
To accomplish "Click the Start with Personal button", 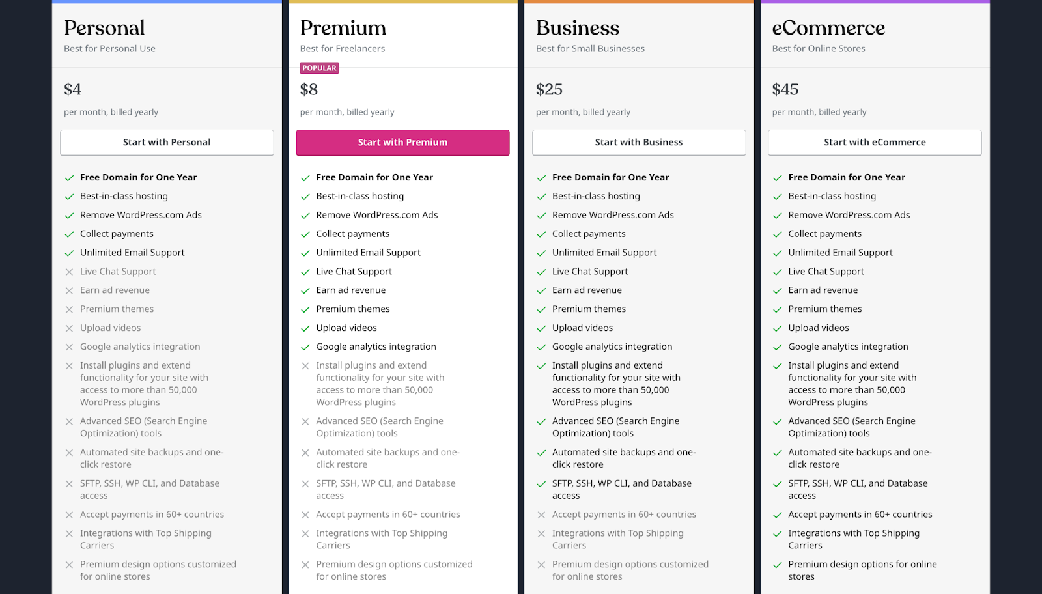I will [167, 143].
